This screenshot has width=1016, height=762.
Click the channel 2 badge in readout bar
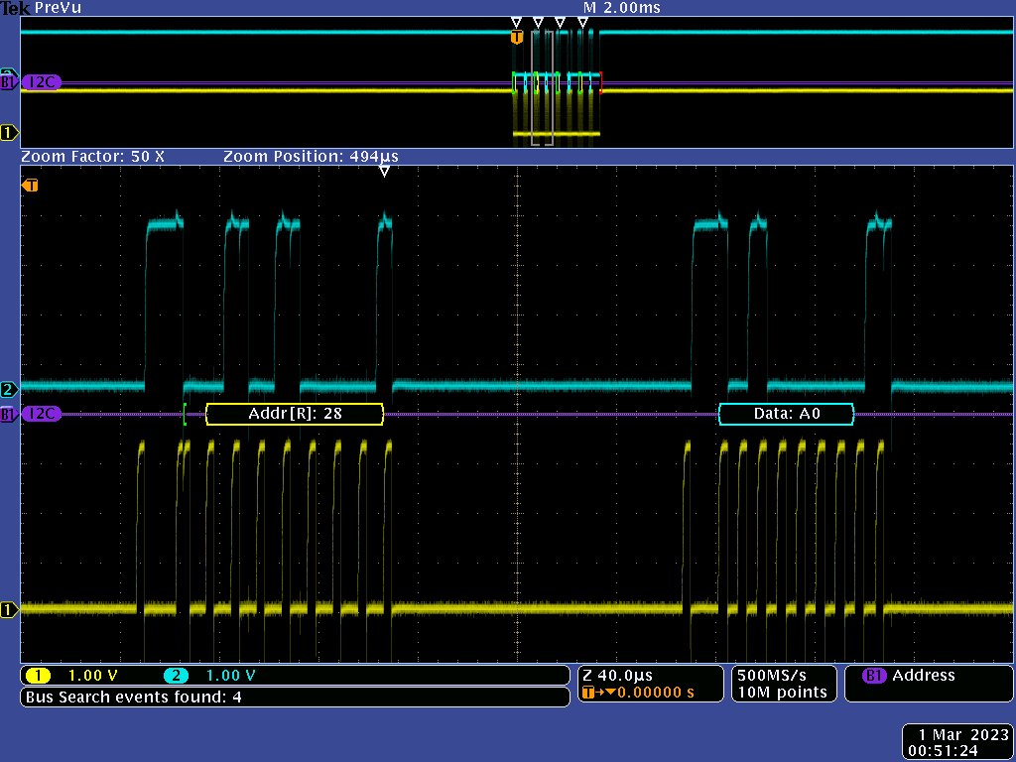tap(176, 676)
